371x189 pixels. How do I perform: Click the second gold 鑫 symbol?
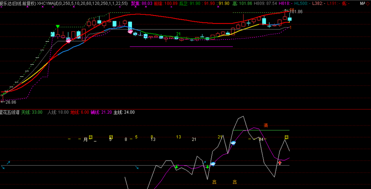point(235,182)
